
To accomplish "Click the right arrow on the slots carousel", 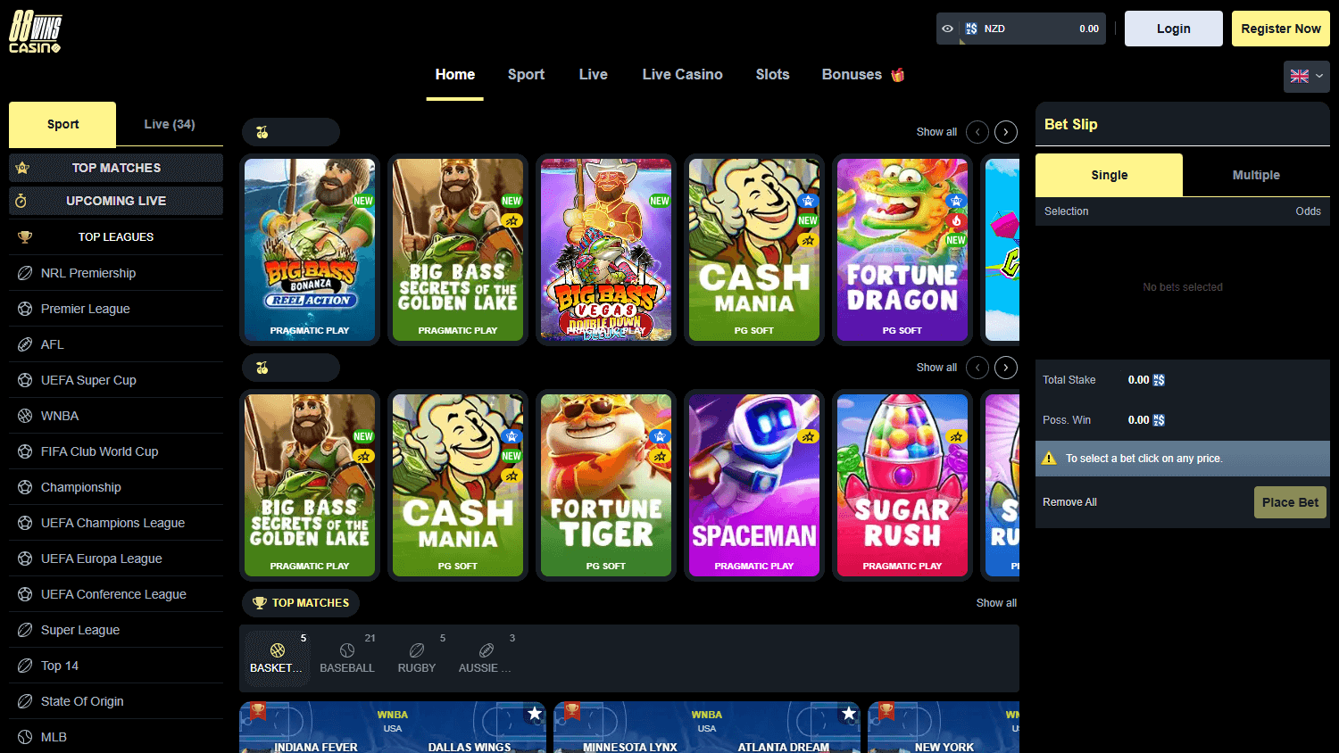I will coord(1005,131).
